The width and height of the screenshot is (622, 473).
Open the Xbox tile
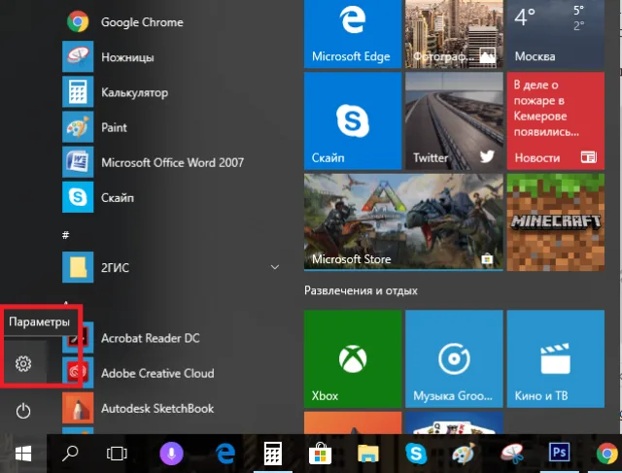click(353, 358)
